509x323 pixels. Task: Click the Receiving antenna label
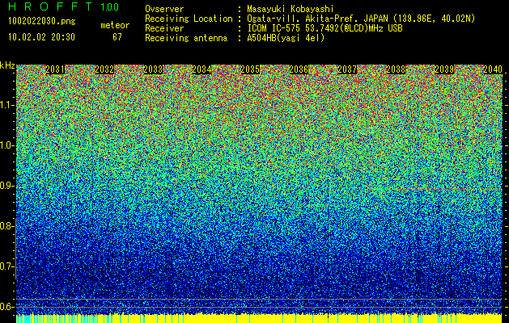coord(186,38)
